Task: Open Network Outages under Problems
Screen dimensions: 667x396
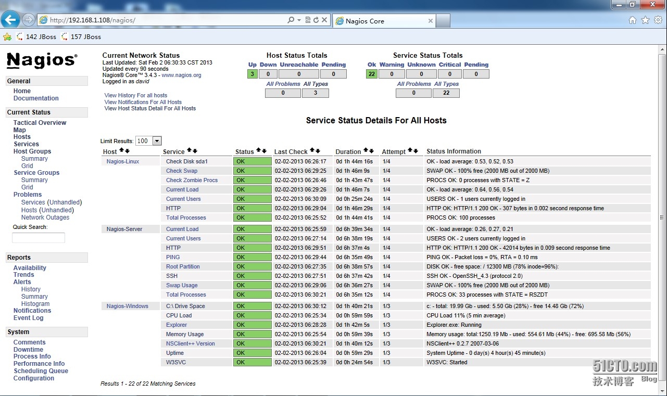Action: pos(45,218)
